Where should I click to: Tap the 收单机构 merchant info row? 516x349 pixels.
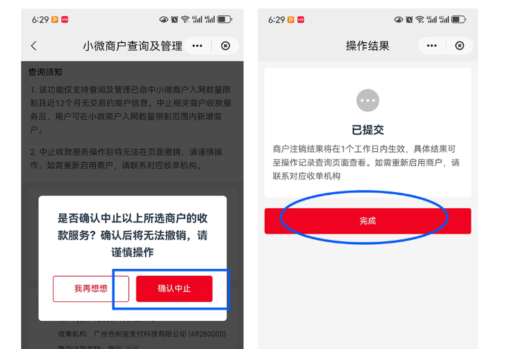pyautogui.click(x=141, y=334)
